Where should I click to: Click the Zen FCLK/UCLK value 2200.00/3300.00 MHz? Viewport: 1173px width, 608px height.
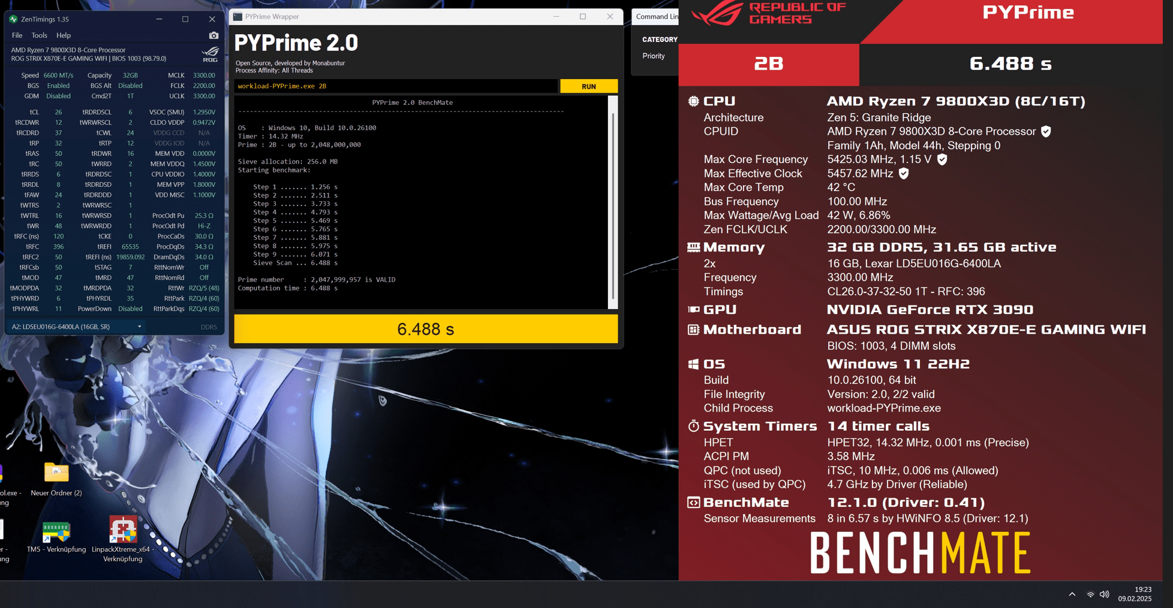882,229
